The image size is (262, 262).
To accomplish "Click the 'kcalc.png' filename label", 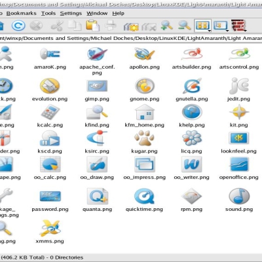I will [x=50, y=125].
